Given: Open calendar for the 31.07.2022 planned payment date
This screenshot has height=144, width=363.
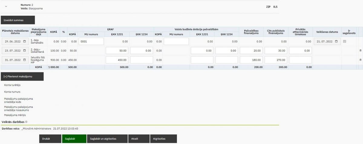Looking at the screenshot, I should [25, 60].
